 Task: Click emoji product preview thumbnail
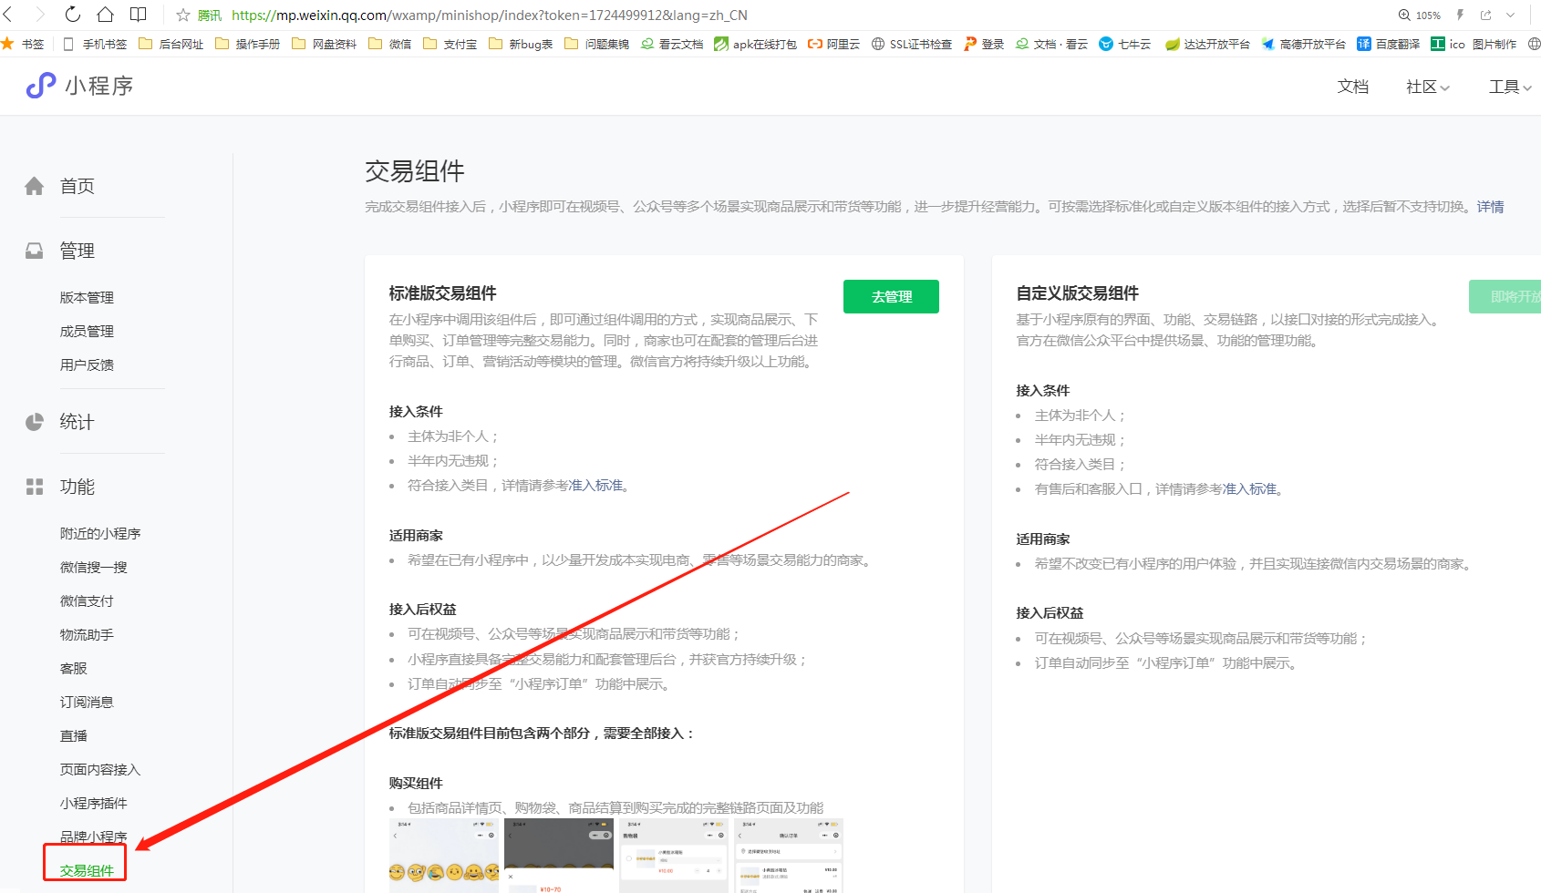[444, 856]
